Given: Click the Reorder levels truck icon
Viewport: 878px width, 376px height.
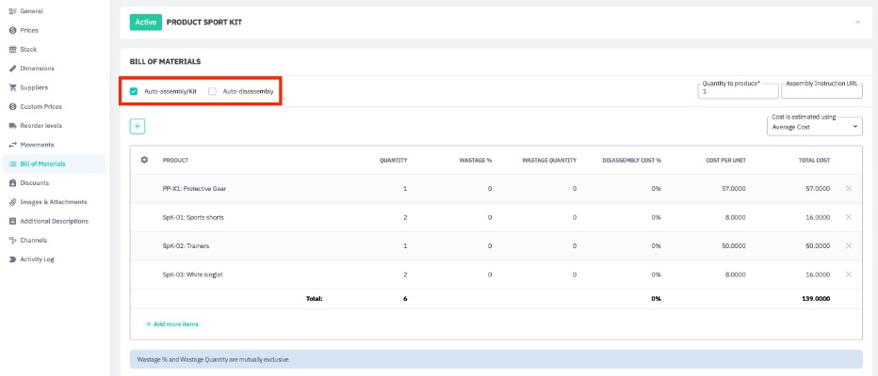Looking at the screenshot, I should tap(12, 126).
